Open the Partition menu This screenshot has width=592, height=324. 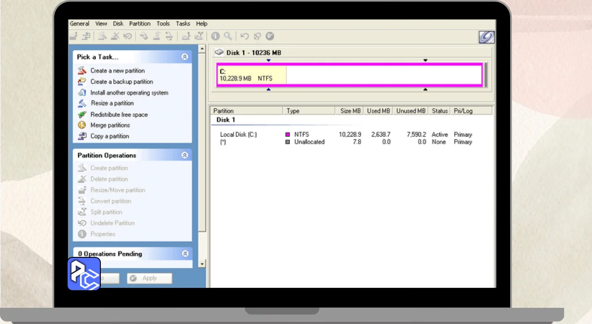(x=140, y=24)
